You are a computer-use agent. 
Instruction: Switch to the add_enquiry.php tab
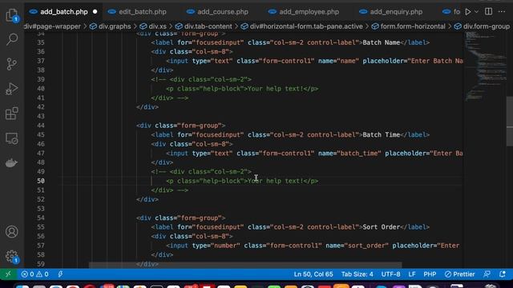[396, 12]
